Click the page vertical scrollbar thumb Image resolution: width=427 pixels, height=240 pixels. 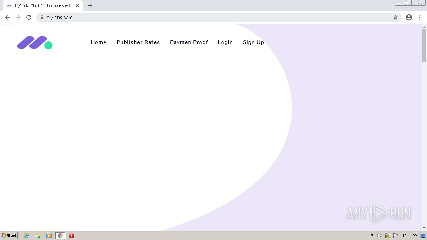[x=424, y=45]
